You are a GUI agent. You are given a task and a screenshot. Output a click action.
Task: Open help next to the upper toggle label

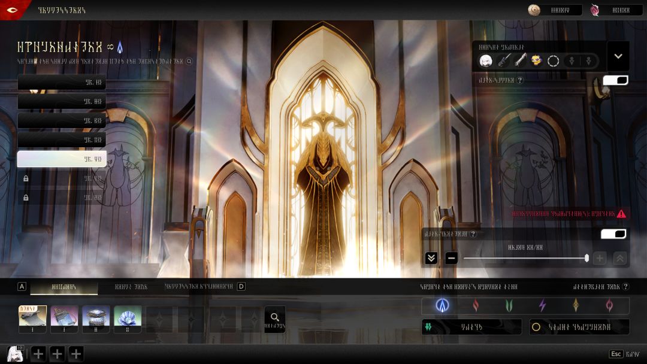[x=520, y=80]
